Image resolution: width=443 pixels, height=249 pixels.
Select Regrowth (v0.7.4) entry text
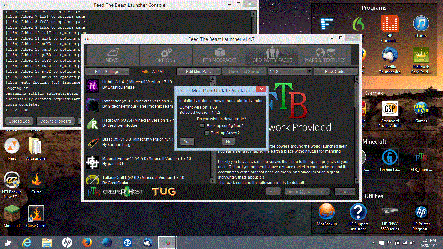point(139,120)
